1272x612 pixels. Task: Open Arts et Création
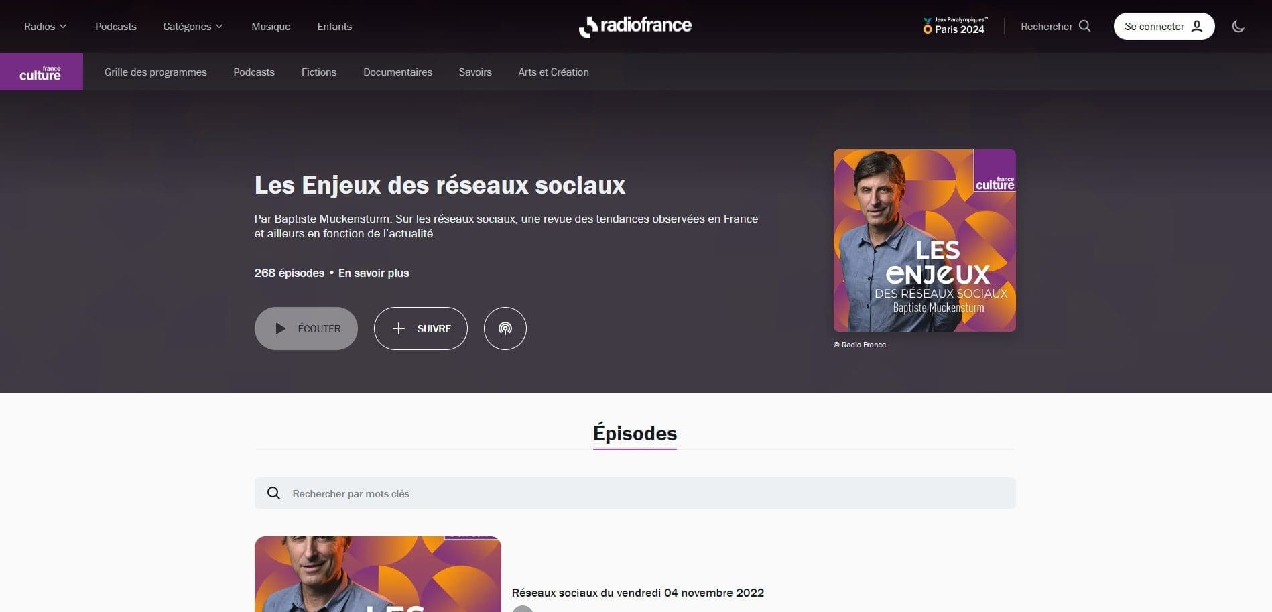click(554, 72)
